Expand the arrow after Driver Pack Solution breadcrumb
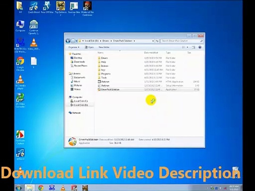255x191 pixels. pyautogui.click(x=134, y=41)
